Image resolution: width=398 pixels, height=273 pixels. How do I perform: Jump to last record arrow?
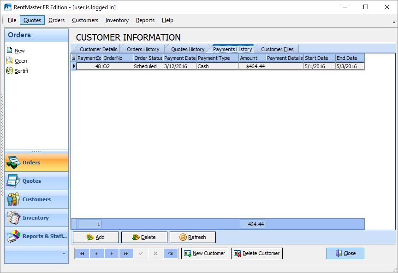tap(125, 254)
